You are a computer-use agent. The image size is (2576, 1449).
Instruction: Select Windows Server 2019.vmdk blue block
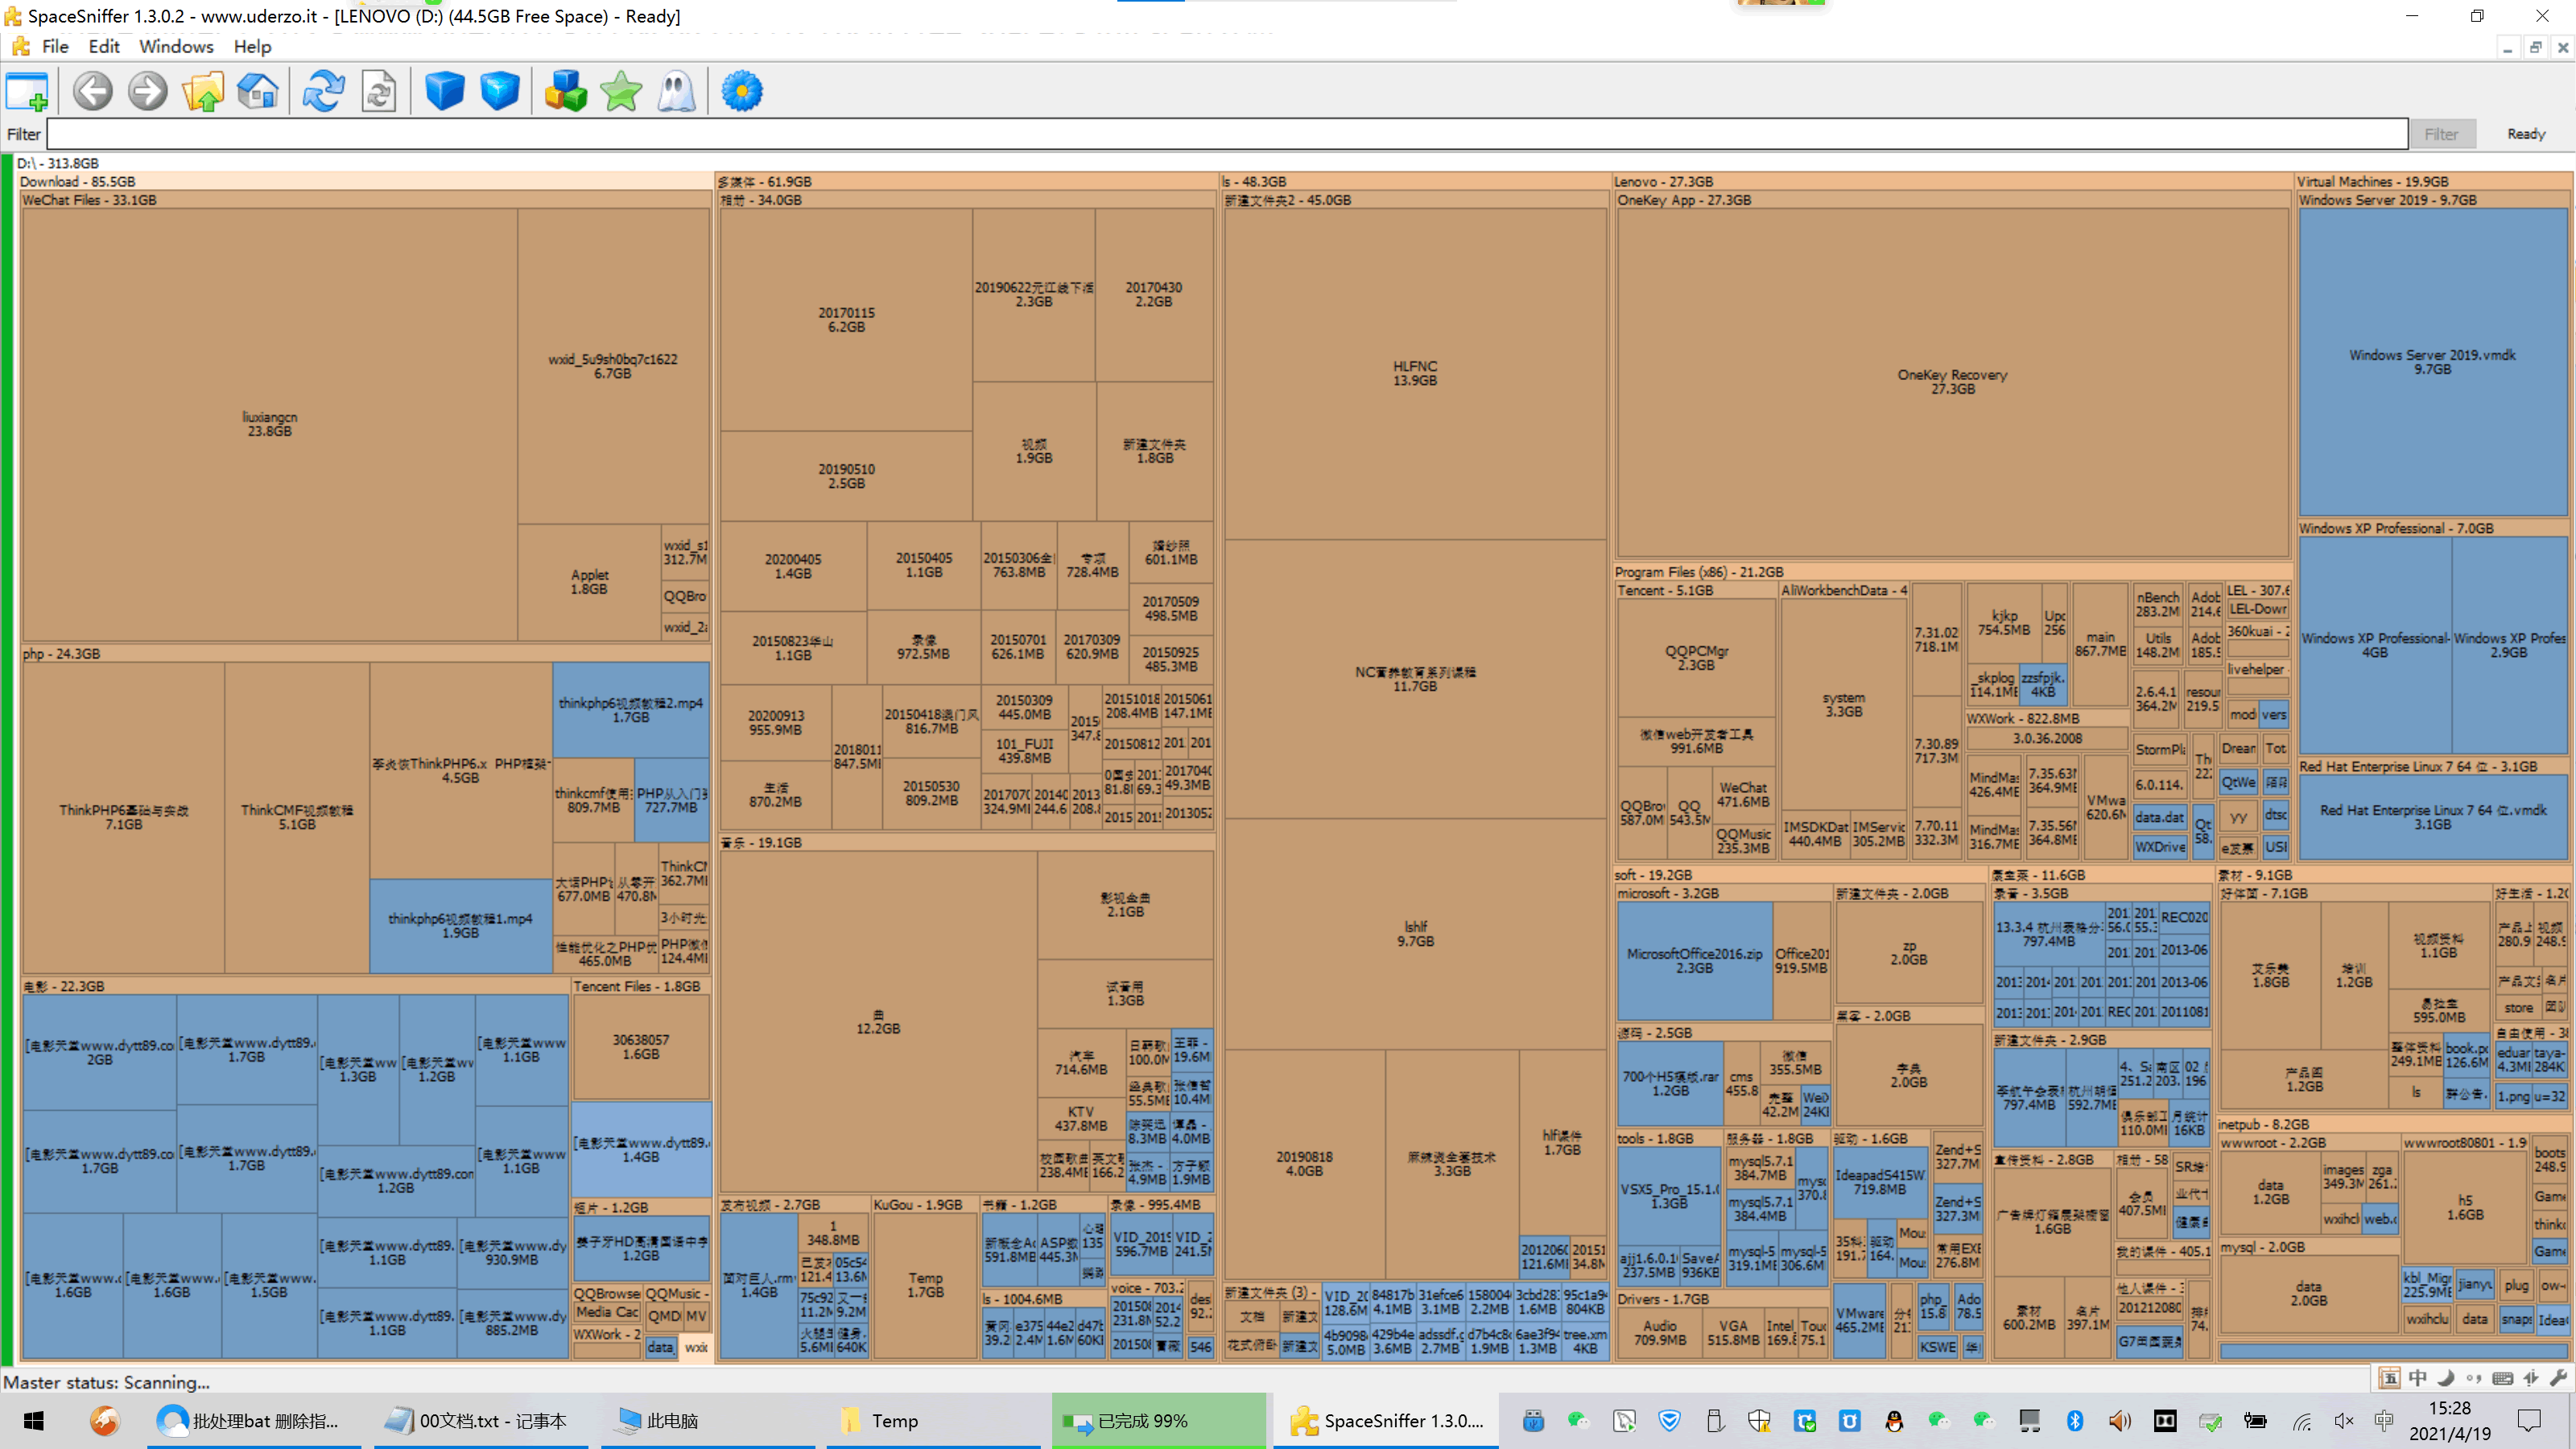[2432, 362]
